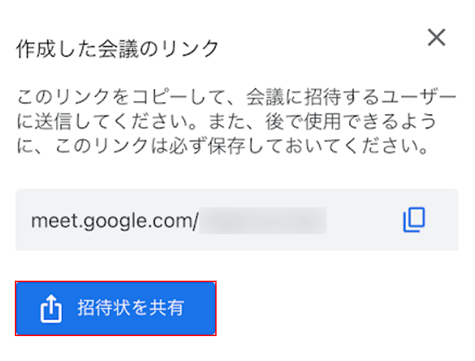Click the text line containing このリンクは必ず保存して
The image size is (475, 361).
tap(223, 146)
